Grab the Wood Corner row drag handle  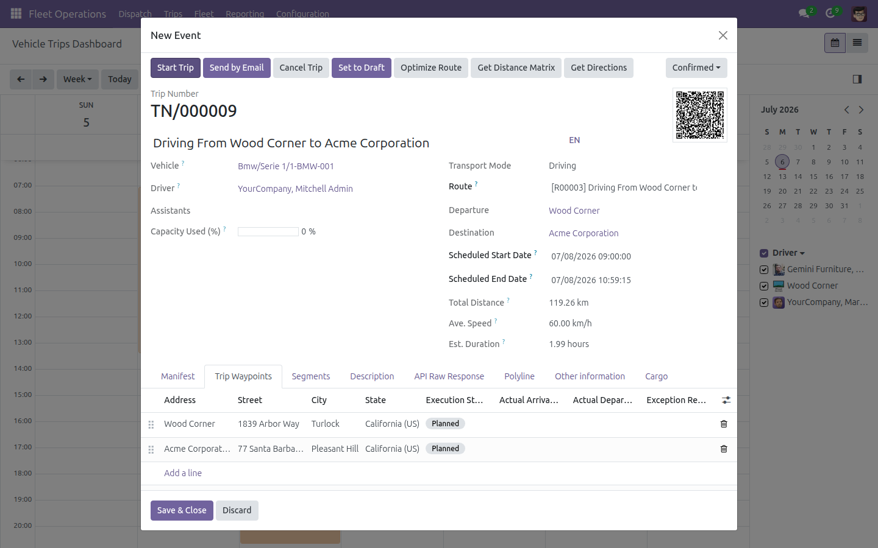click(x=151, y=424)
